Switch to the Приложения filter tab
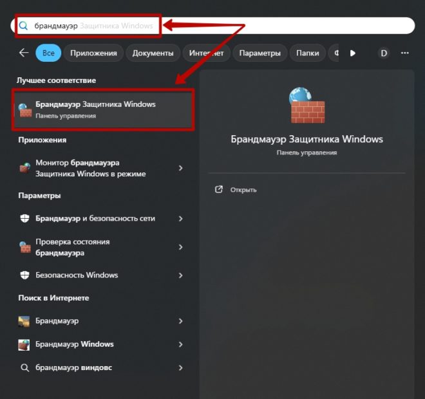425x399 pixels. 93,53
